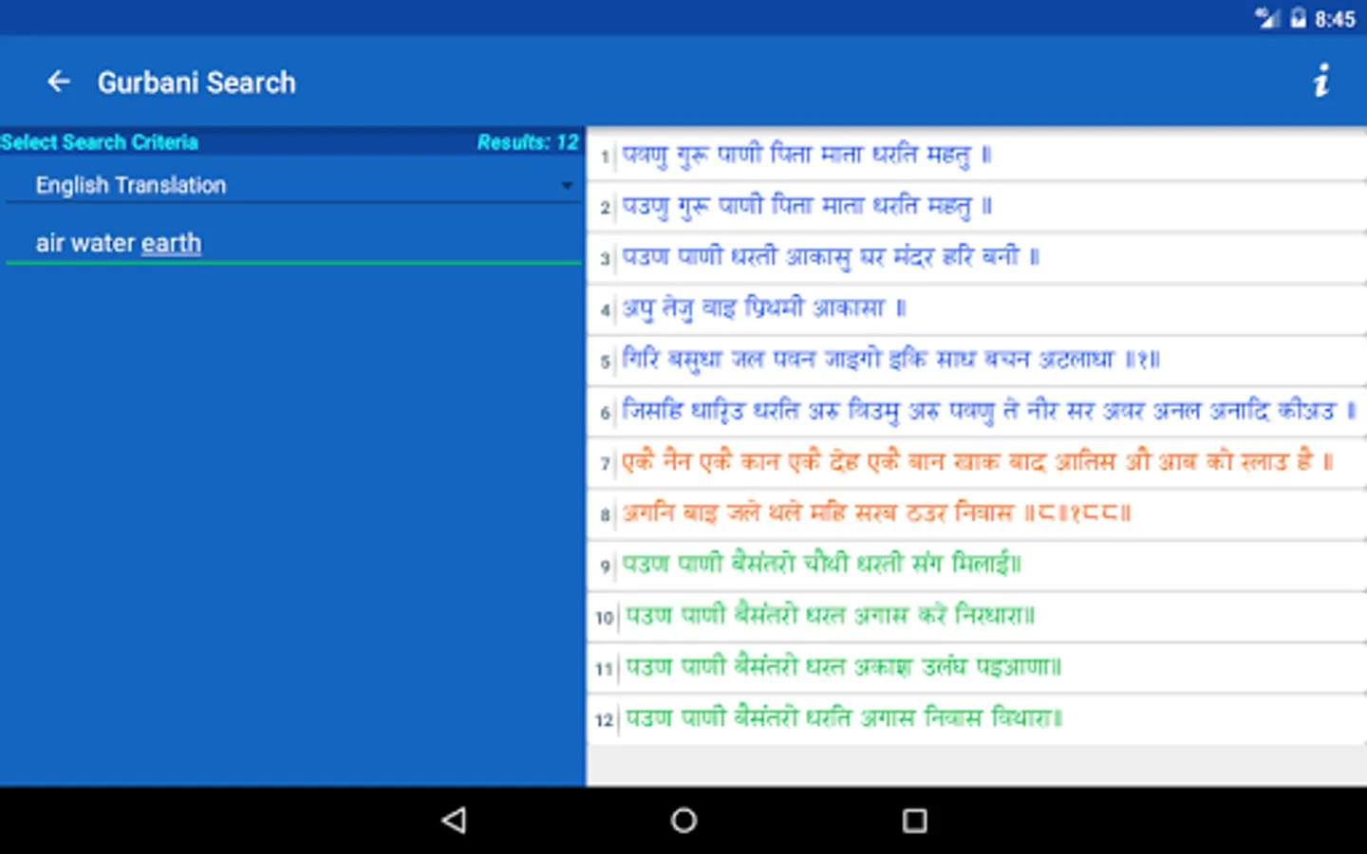Select search result row 3
Image resolution: width=1367 pixels, height=854 pixels.
977,257
